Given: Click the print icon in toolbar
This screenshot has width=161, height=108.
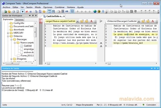Looking at the screenshot, I should coord(13,11).
